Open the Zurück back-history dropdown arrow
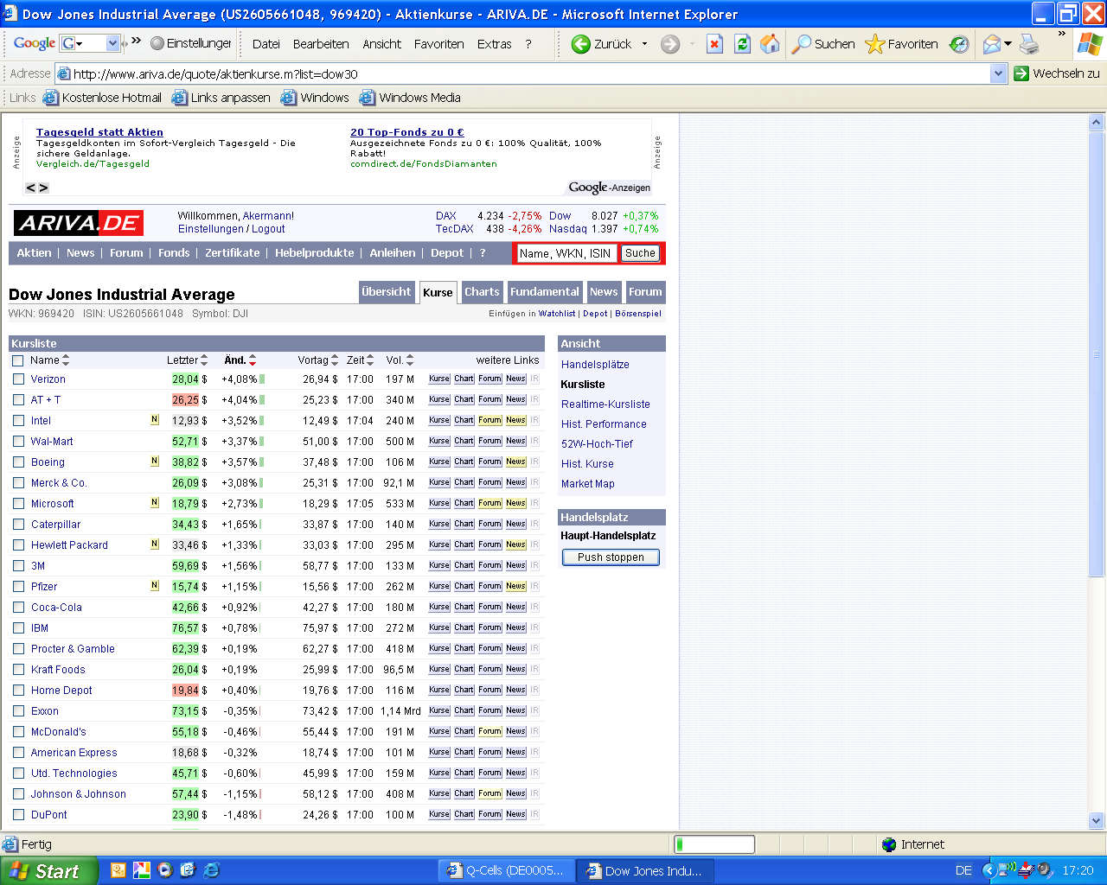Viewport: 1107px width, 885px height. tap(644, 44)
